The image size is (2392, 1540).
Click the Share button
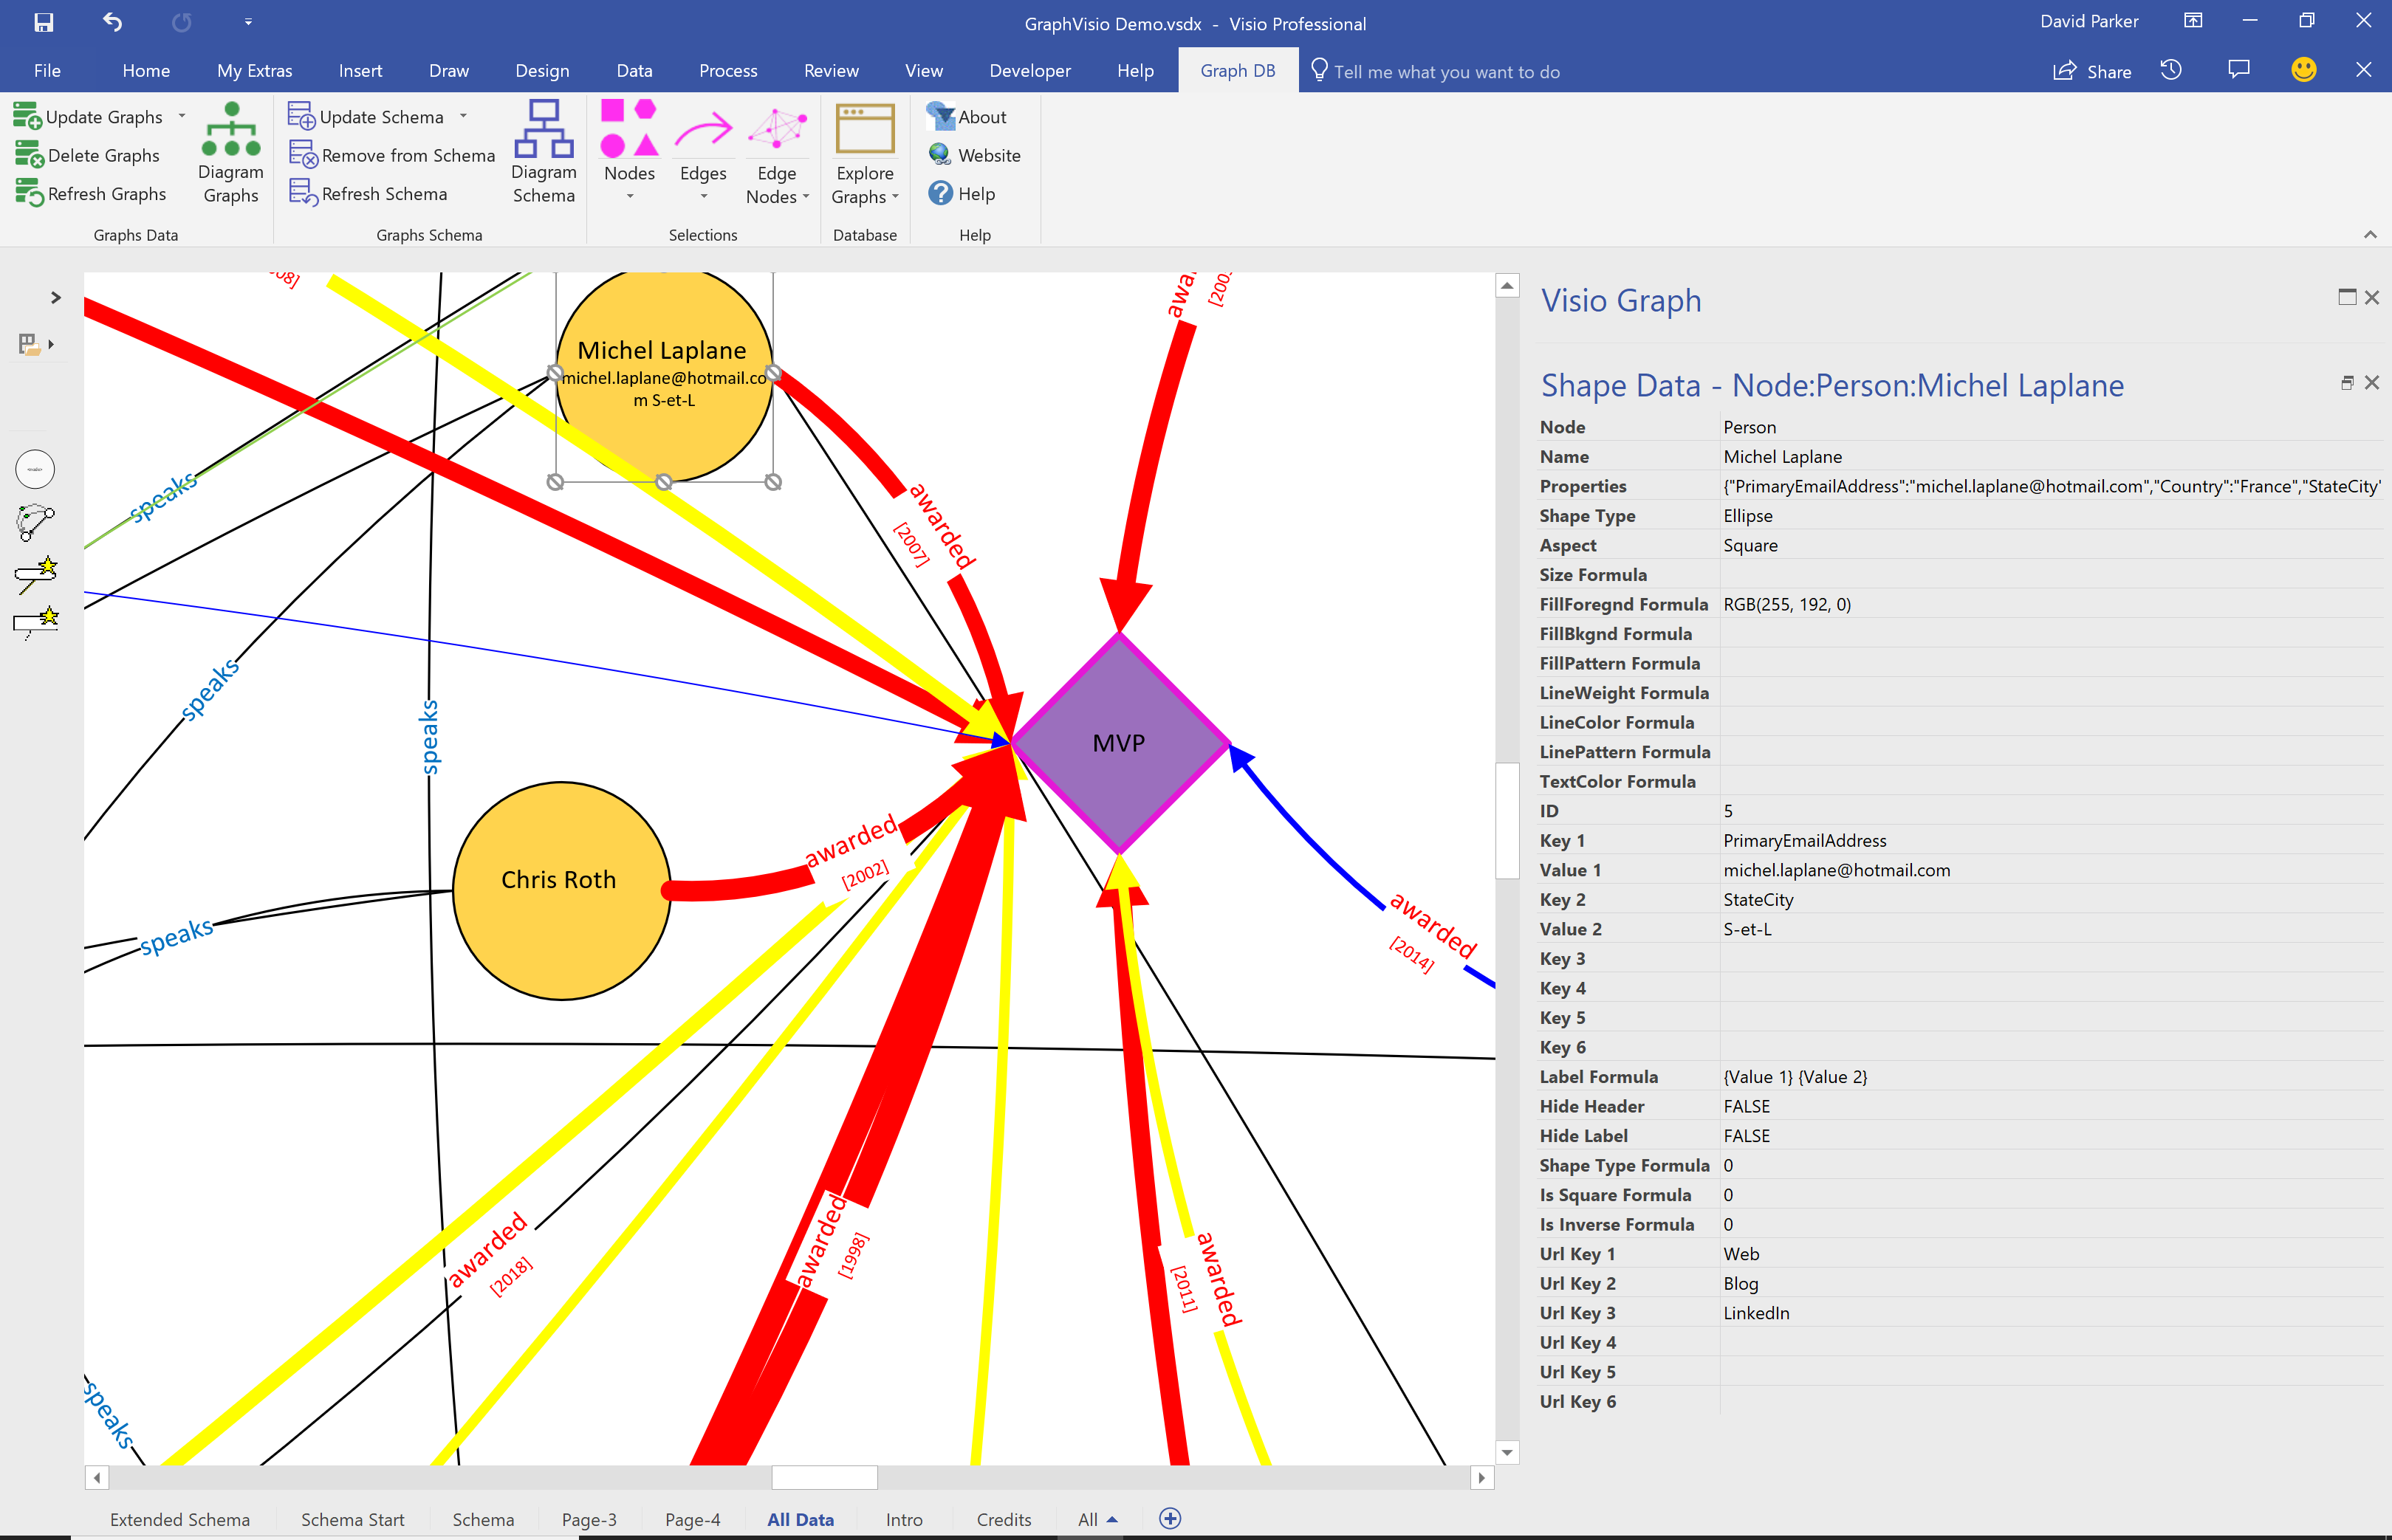pos(2093,71)
